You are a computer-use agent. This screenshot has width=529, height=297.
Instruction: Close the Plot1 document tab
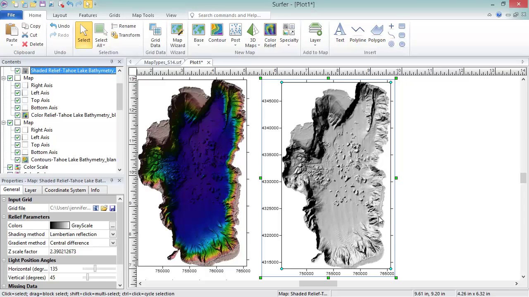[209, 62]
